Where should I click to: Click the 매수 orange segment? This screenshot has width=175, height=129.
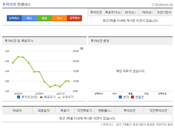coord(59,18)
